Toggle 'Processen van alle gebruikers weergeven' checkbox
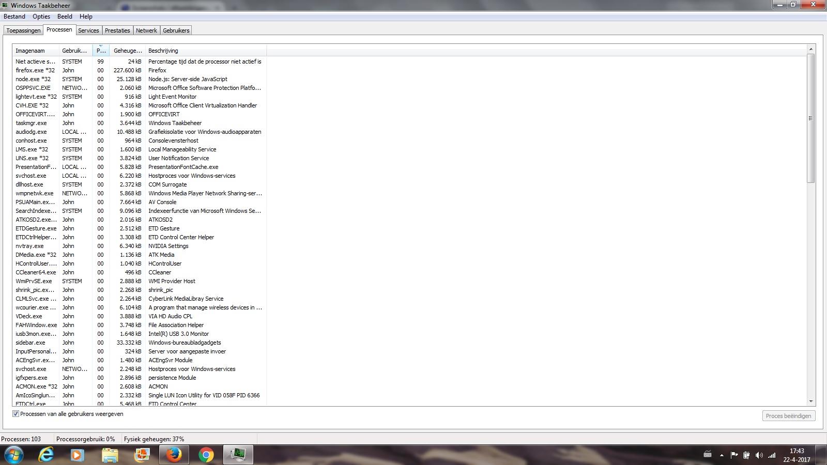827x465 pixels. (16, 414)
